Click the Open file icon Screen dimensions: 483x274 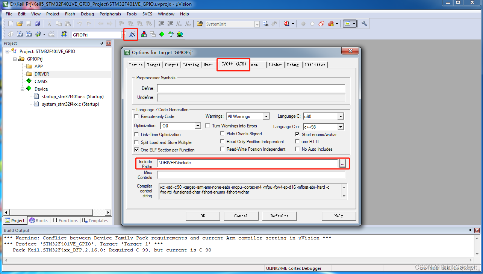pos(20,24)
